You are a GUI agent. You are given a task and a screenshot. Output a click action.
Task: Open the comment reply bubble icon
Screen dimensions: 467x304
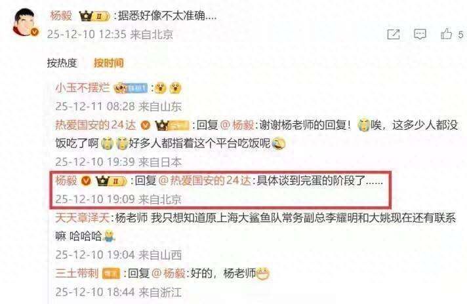[420, 34]
